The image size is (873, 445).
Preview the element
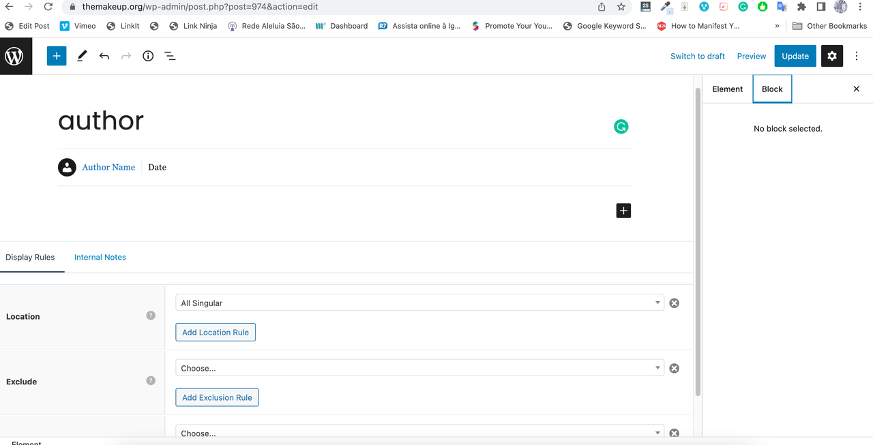pyautogui.click(x=752, y=56)
